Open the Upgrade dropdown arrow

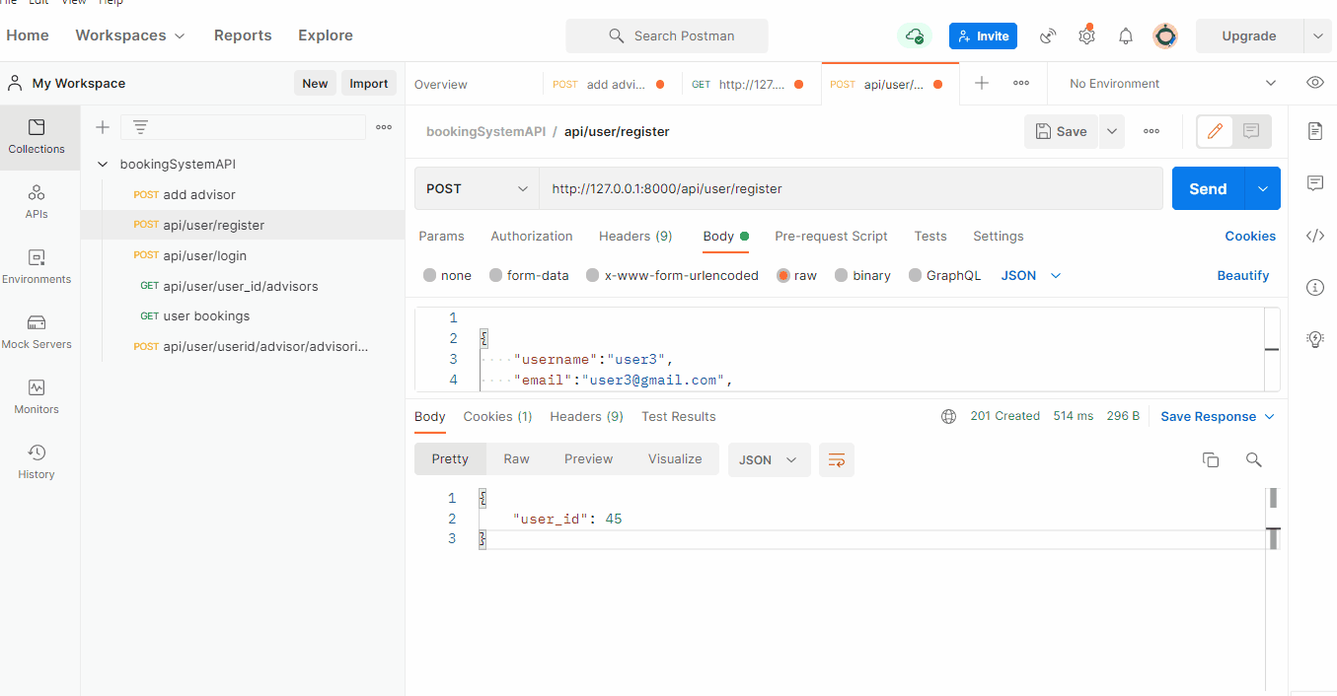pos(1317,36)
